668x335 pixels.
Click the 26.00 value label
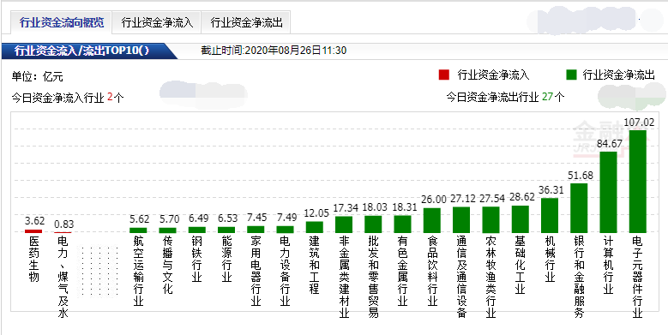coord(433,200)
